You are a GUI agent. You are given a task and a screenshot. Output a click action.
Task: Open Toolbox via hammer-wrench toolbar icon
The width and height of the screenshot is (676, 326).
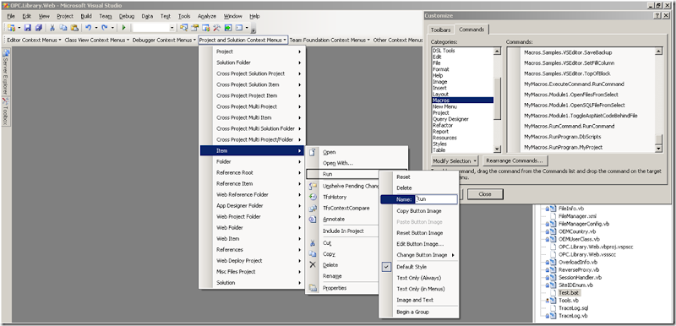point(216,28)
